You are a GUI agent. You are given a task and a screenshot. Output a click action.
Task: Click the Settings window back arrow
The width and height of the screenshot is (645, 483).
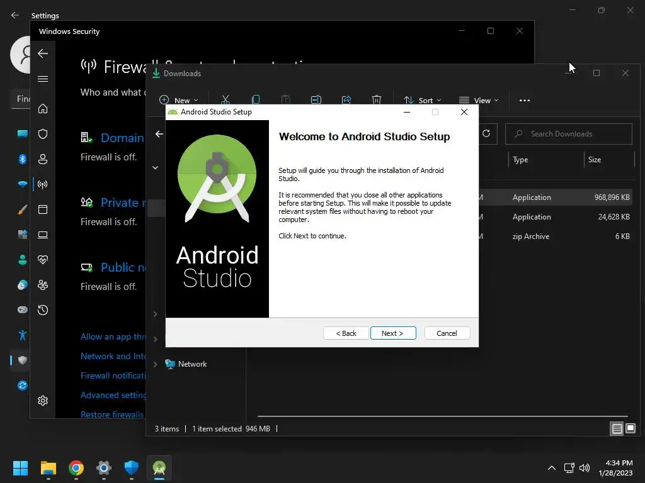(15, 15)
